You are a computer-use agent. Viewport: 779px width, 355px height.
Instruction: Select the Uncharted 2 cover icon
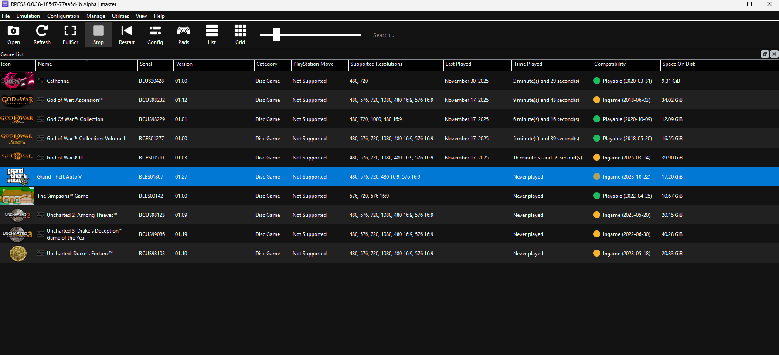click(x=17, y=215)
